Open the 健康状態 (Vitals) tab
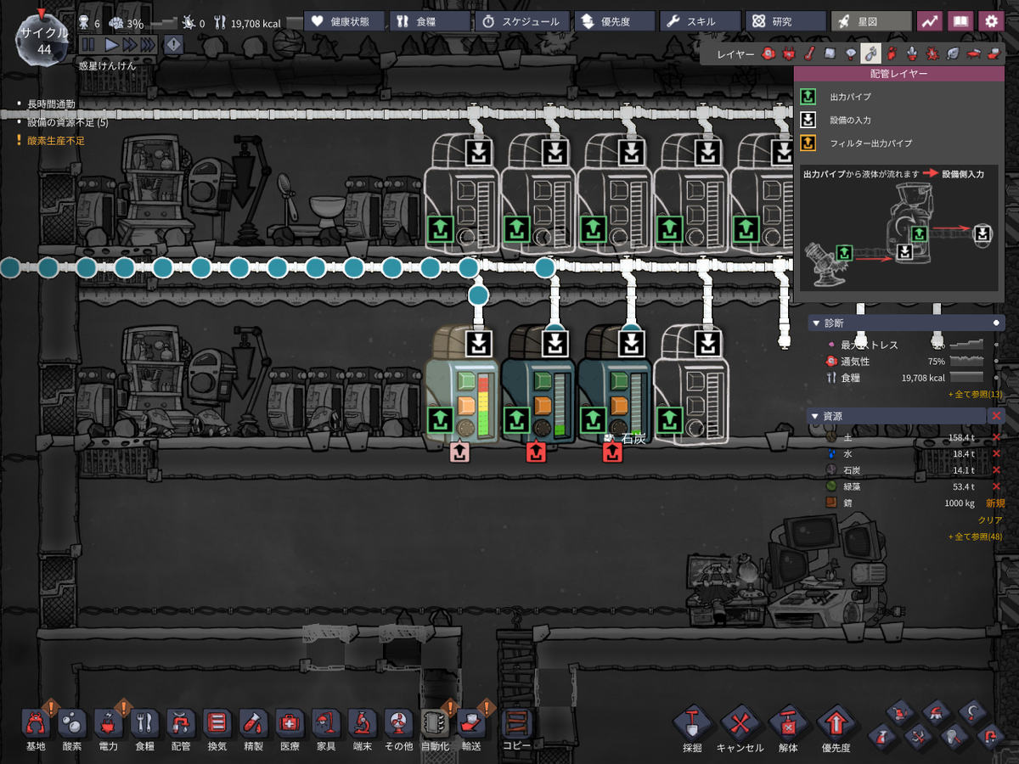The width and height of the screenshot is (1019, 764). point(344,21)
